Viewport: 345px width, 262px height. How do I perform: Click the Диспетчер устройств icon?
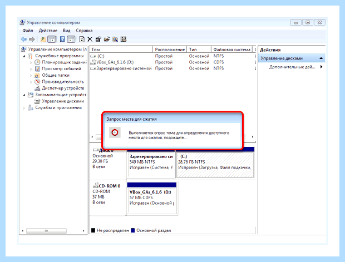(37, 88)
